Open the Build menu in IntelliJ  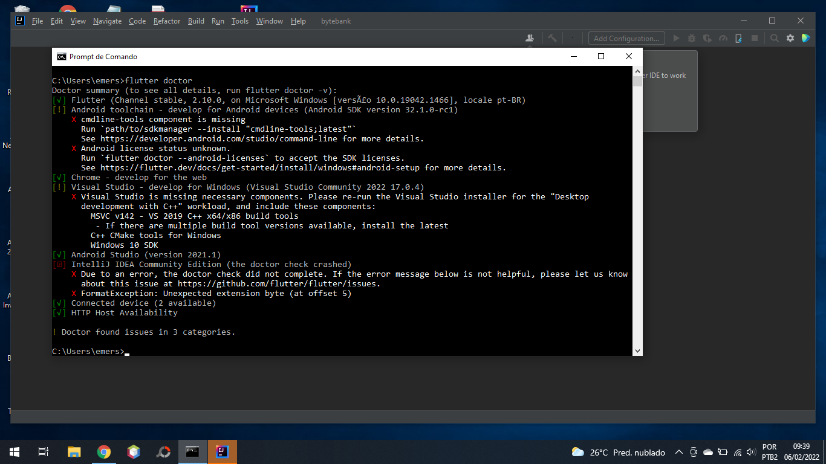pyautogui.click(x=196, y=21)
